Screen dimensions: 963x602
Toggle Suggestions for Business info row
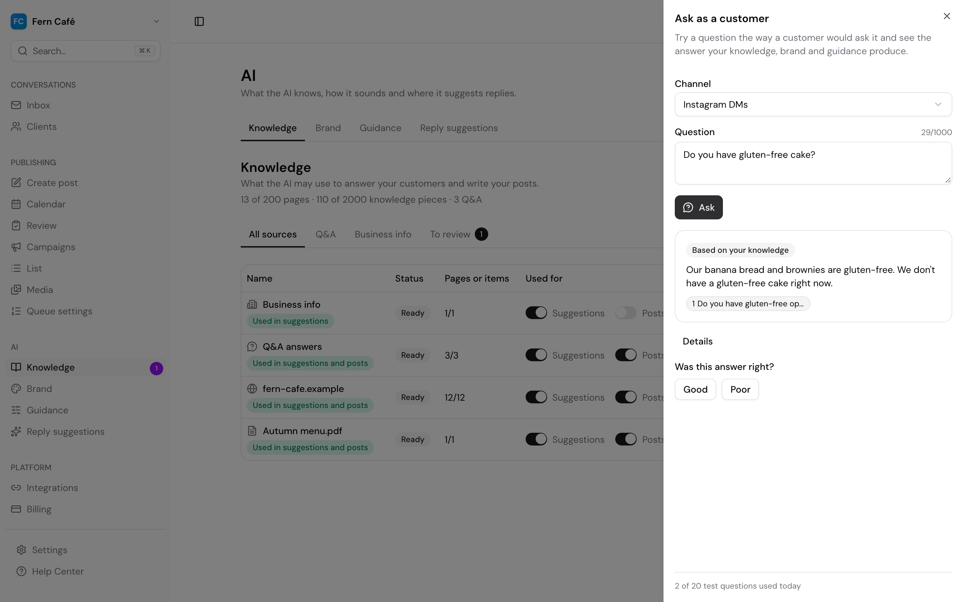click(536, 313)
